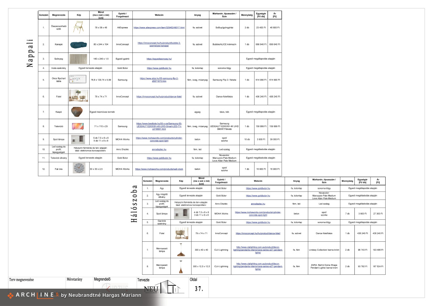Viewport: 433px width, 306px height.
Task: Open anrodiszlec.hu link in Nappali table
Action: pyautogui.click(x=159, y=150)
